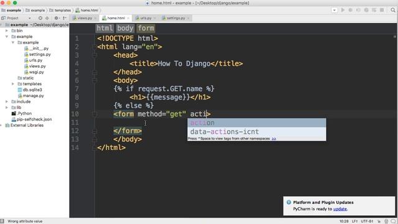Fold the body tag at line 6
The height and width of the screenshot is (224, 398).
point(95,80)
